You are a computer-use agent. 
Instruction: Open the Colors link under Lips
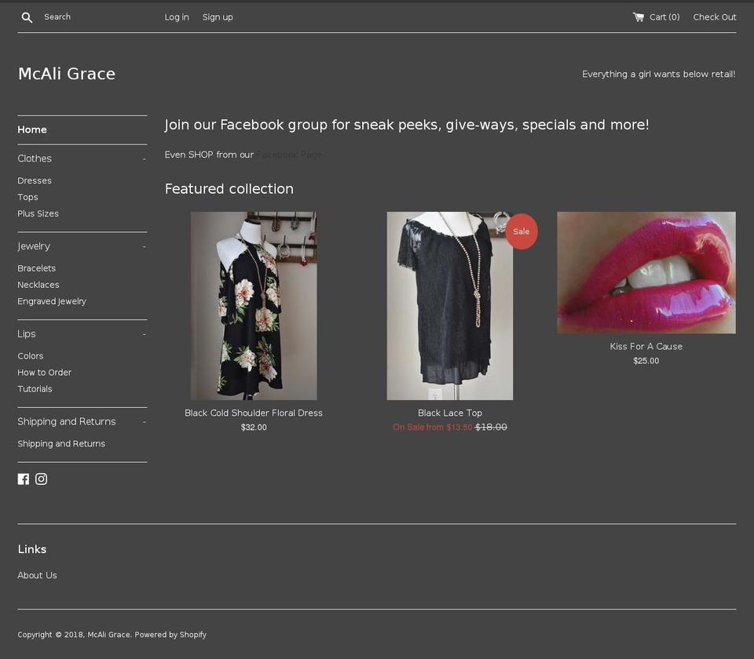(31, 356)
